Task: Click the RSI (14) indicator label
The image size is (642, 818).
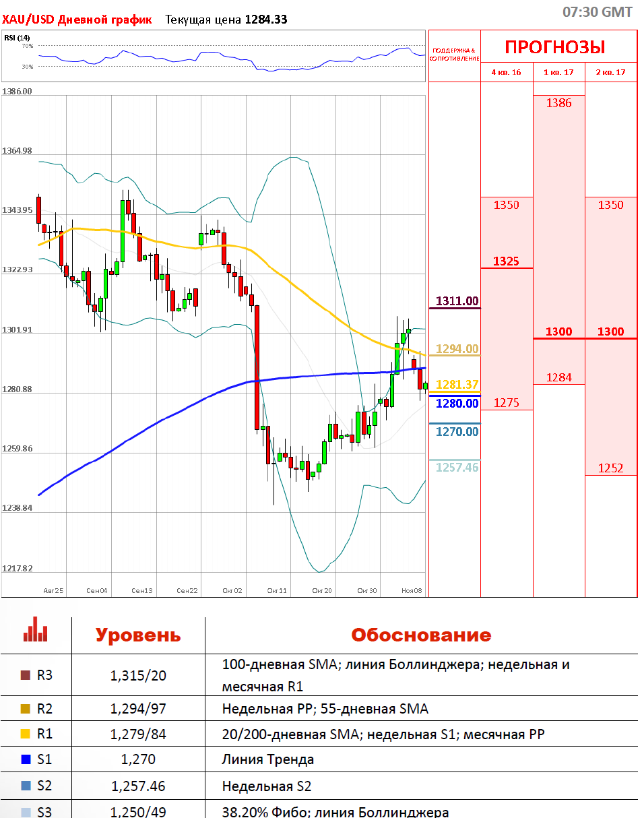Action: (17, 38)
